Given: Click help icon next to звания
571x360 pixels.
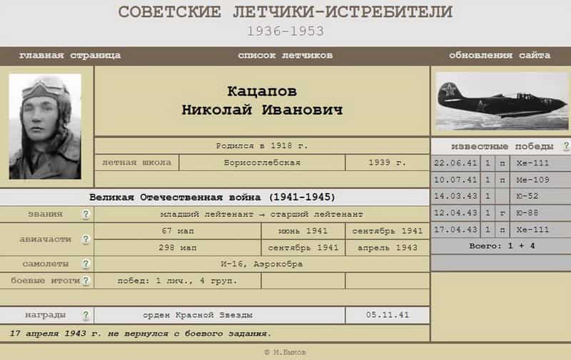Looking at the screenshot, I should pos(86,215).
